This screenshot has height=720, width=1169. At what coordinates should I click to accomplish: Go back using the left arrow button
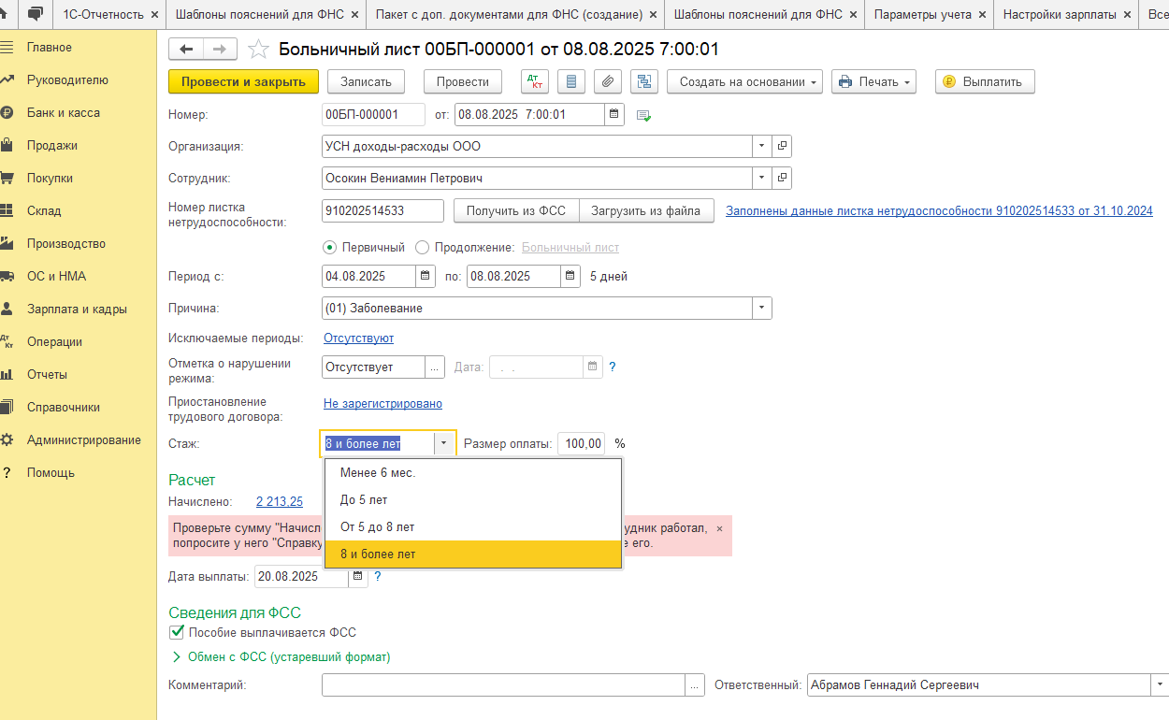(186, 50)
